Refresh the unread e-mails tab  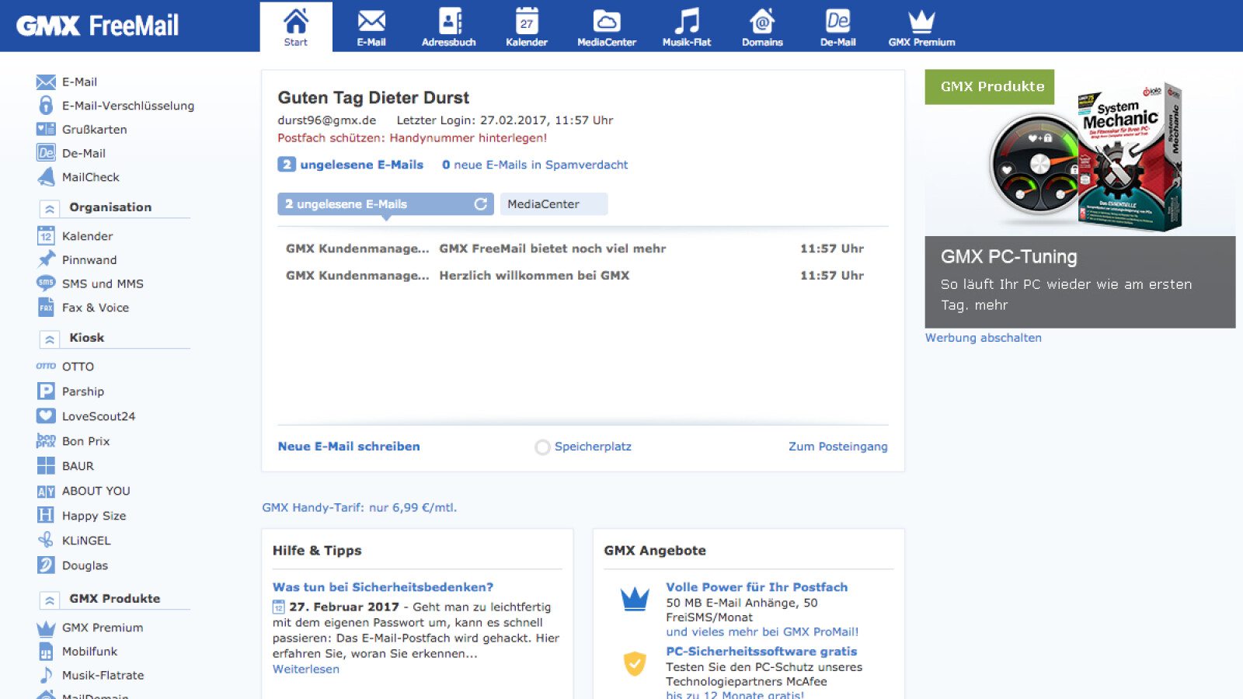(481, 203)
